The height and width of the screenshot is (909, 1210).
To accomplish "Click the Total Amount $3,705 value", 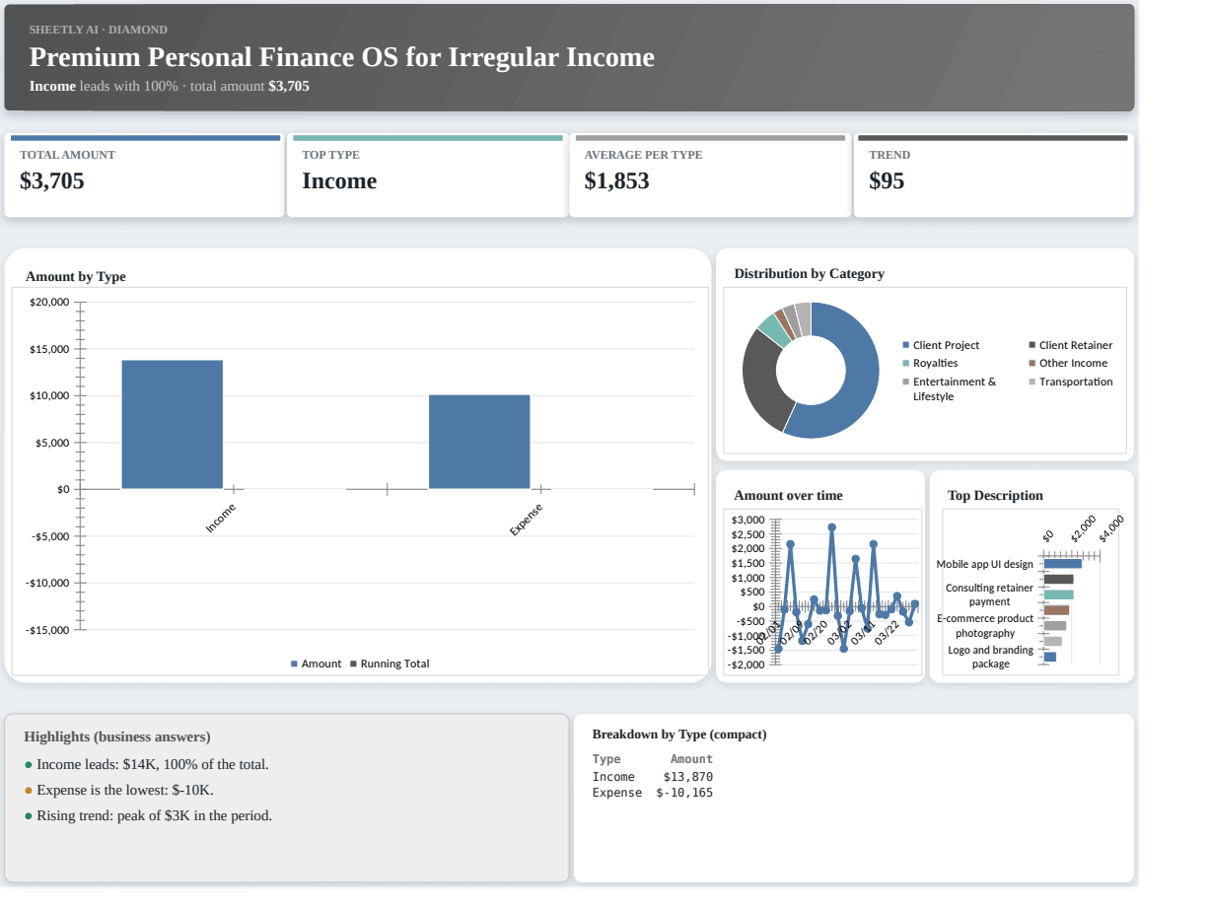I will (52, 180).
